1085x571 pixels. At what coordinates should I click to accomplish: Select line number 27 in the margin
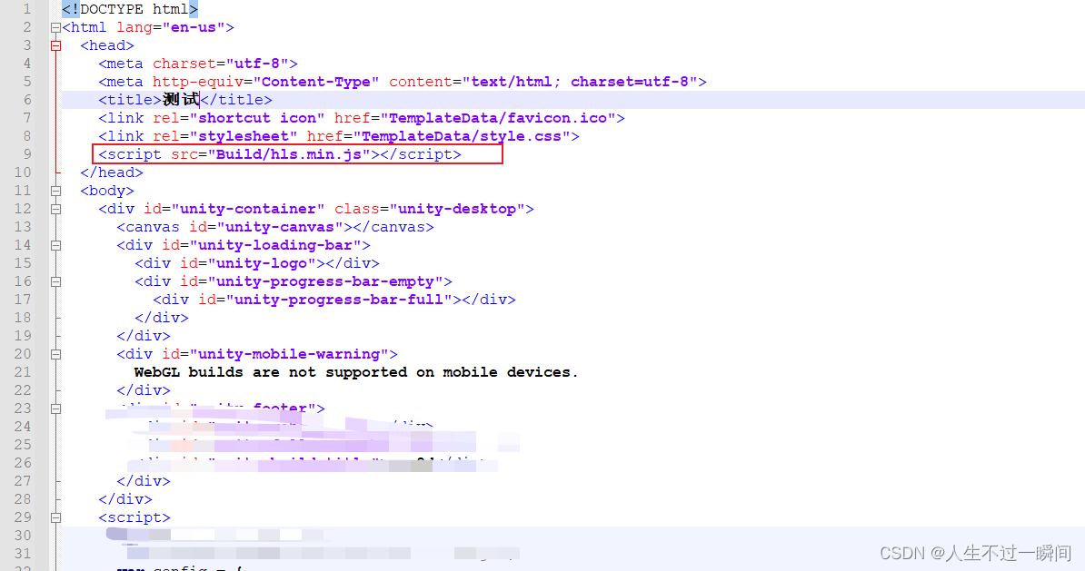click(x=22, y=481)
